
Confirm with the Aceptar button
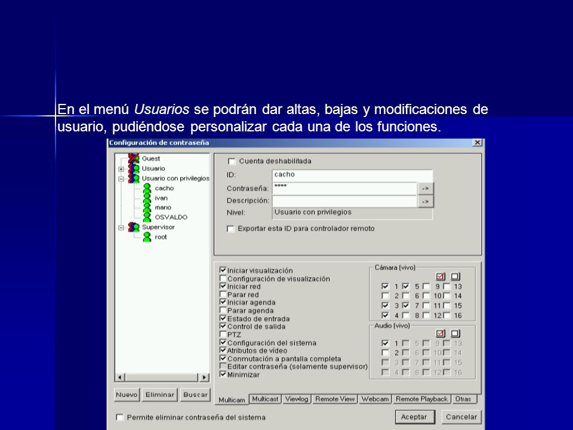click(x=414, y=417)
